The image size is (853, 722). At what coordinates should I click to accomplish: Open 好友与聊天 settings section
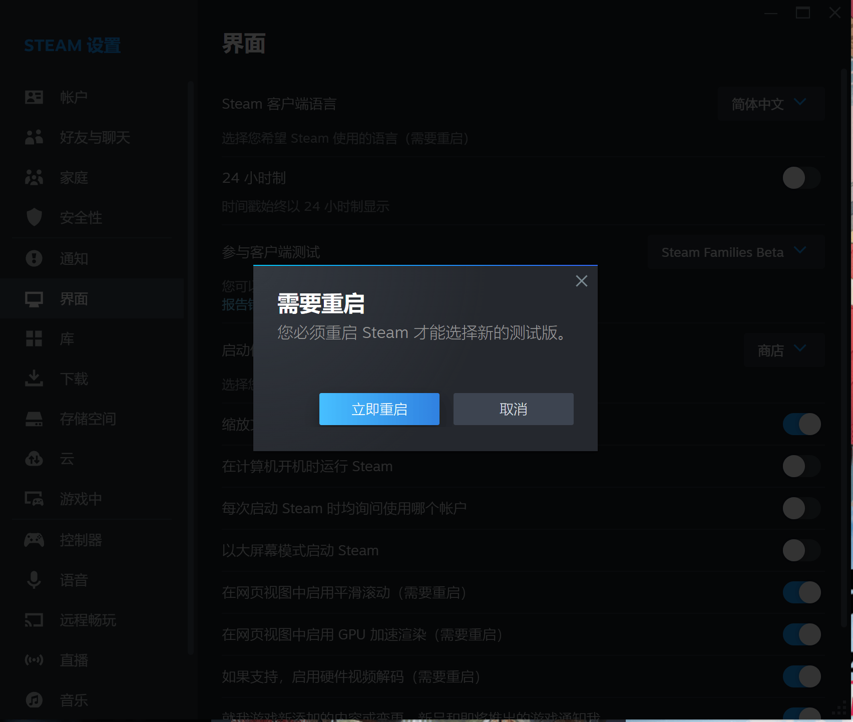(92, 137)
